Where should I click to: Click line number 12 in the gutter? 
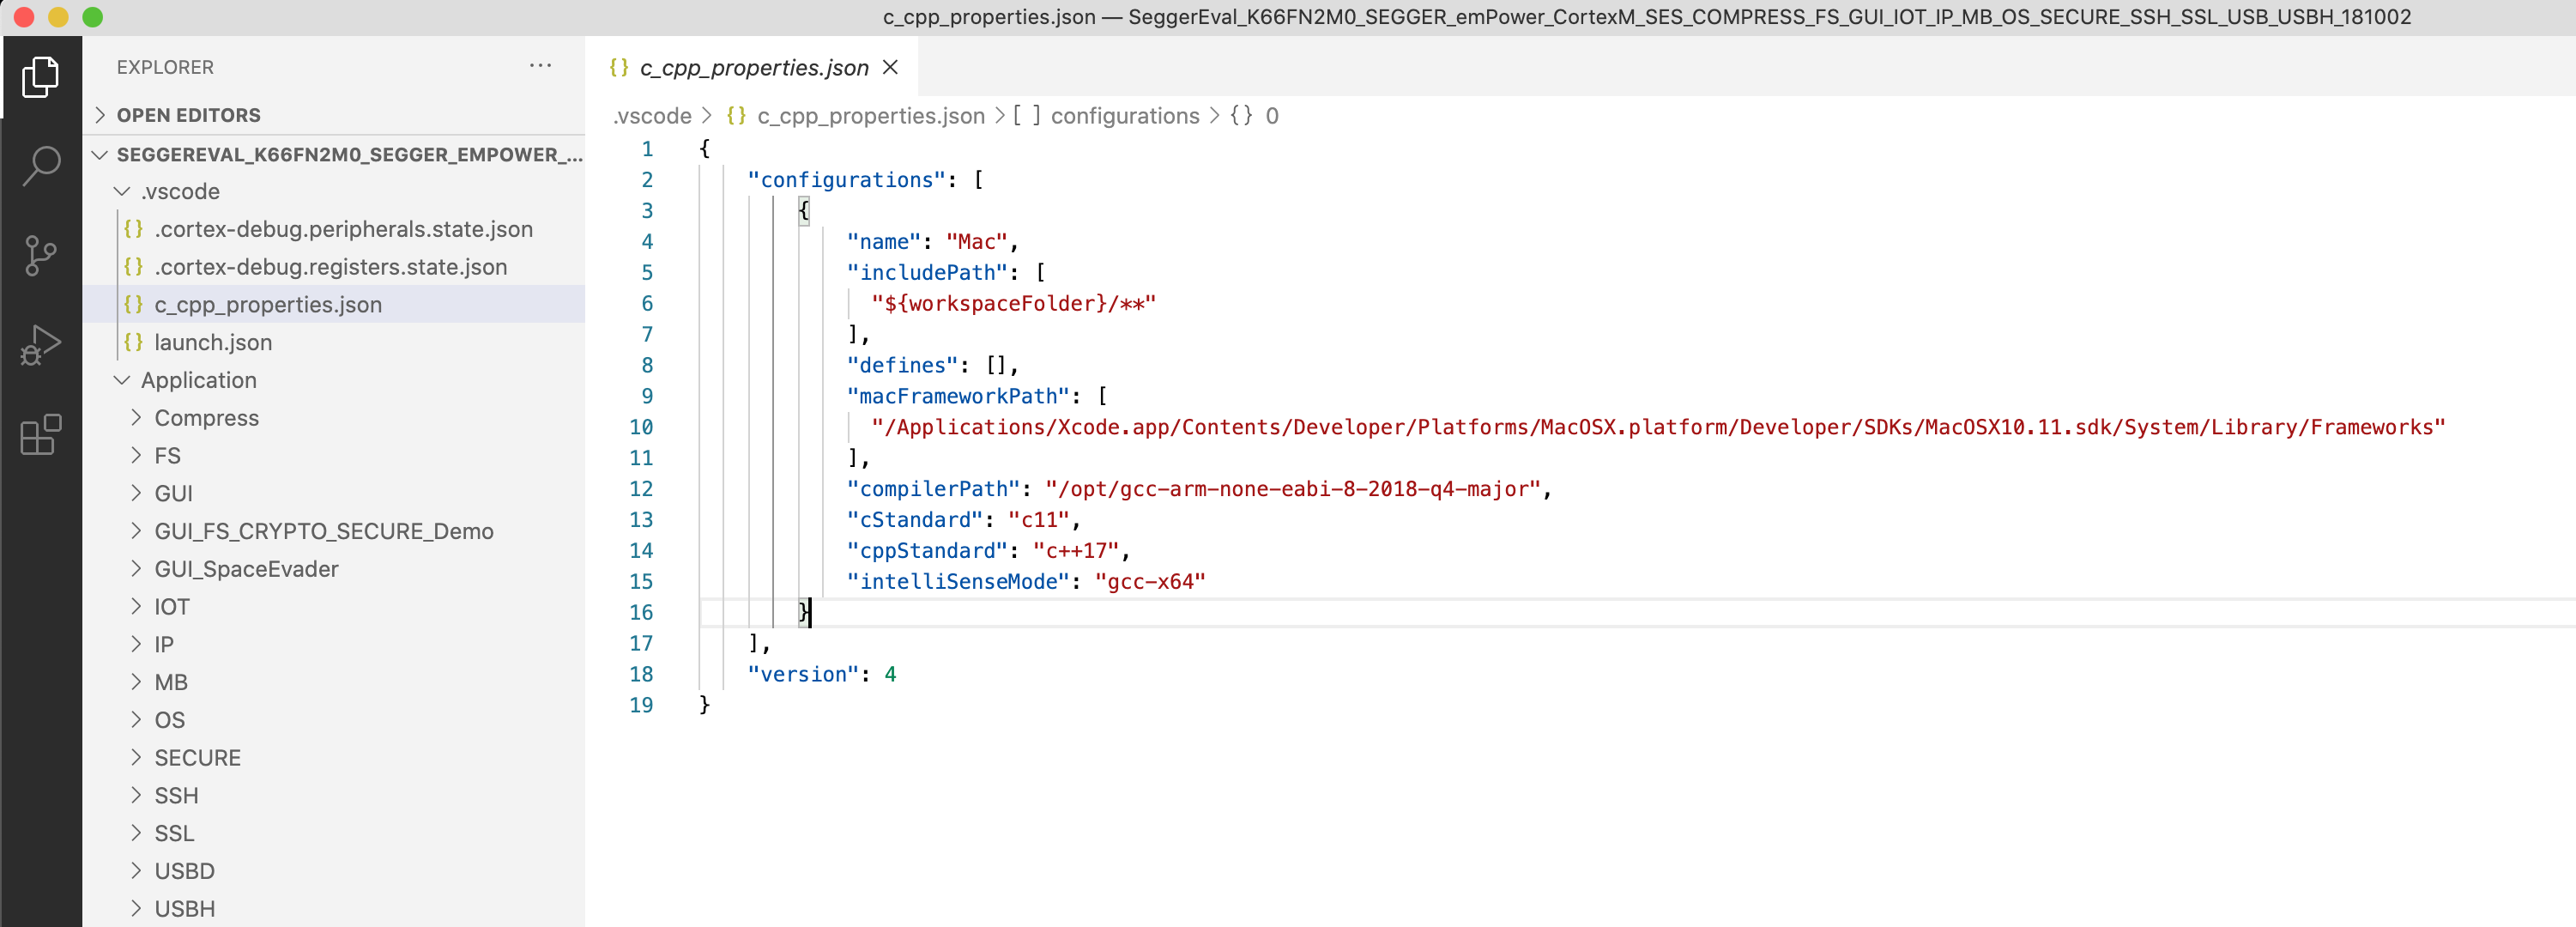coord(641,489)
